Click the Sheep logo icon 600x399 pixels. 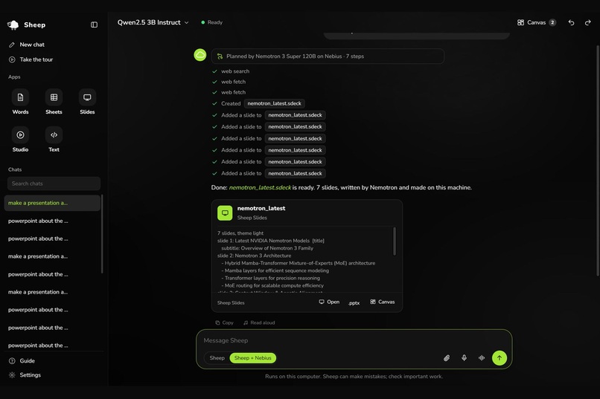(13, 25)
